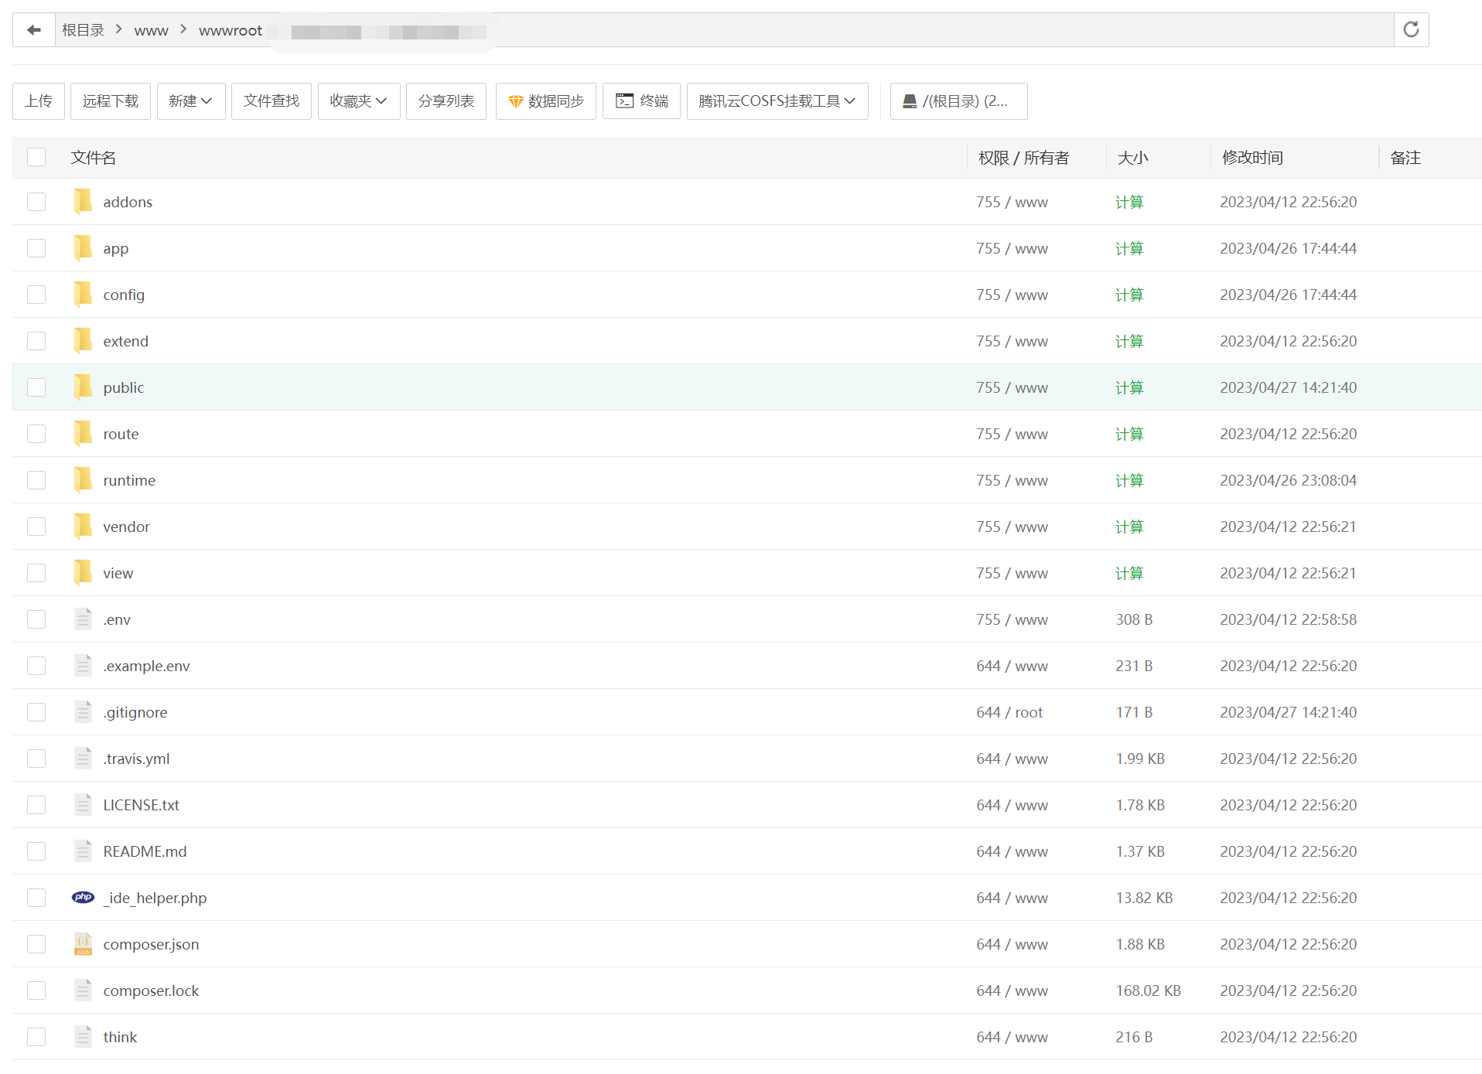1482x1074 pixels.
Task: Click 计算 size link for vendor folder
Action: pos(1129,527)
